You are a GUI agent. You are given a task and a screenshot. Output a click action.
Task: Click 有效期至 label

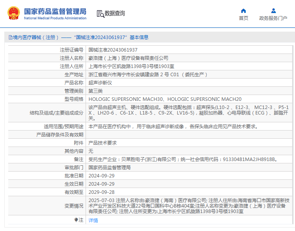(74, 192)
